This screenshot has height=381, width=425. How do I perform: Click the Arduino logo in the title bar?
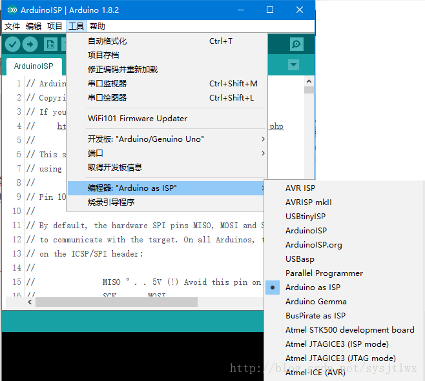[x=12, y=10]
